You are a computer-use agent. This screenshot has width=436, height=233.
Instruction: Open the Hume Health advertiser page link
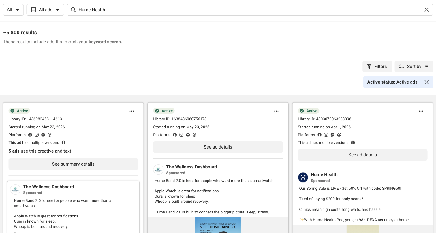pos(324,174)
